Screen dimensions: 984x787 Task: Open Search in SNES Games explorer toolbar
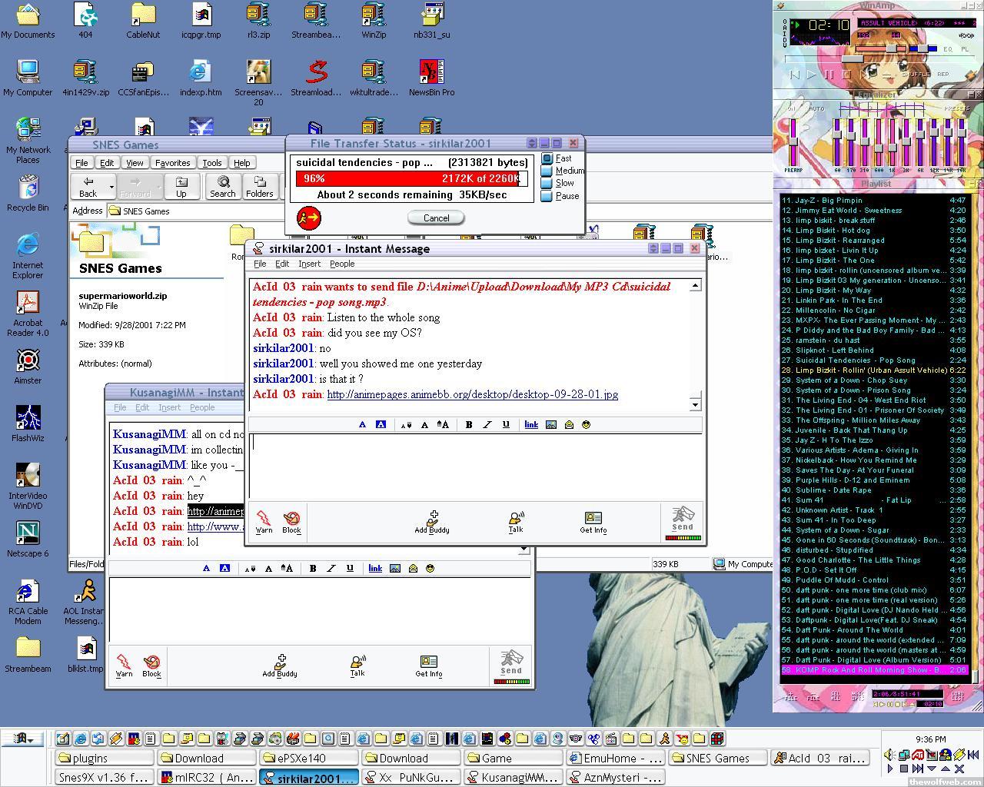pyautogui.click(x=223, y=186)
